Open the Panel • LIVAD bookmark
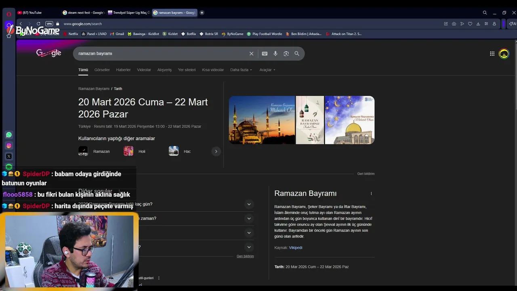 click(94, 34)
